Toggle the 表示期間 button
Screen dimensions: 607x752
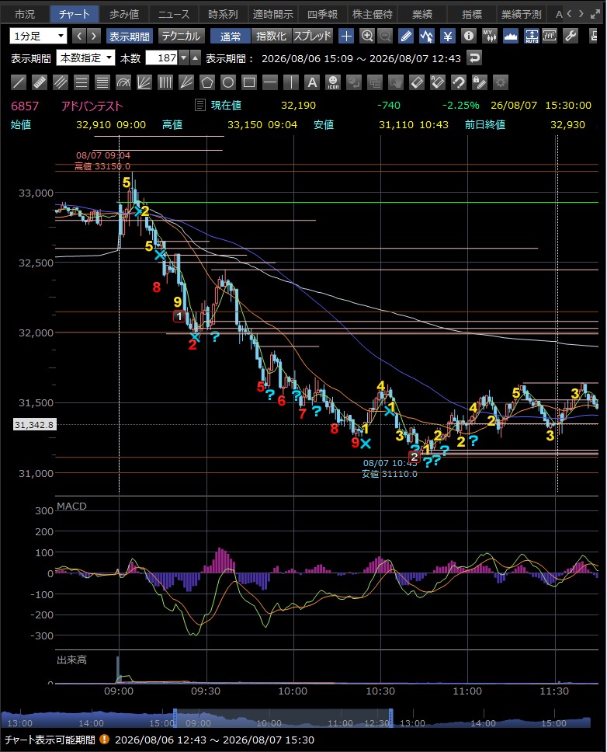[129, 36]
